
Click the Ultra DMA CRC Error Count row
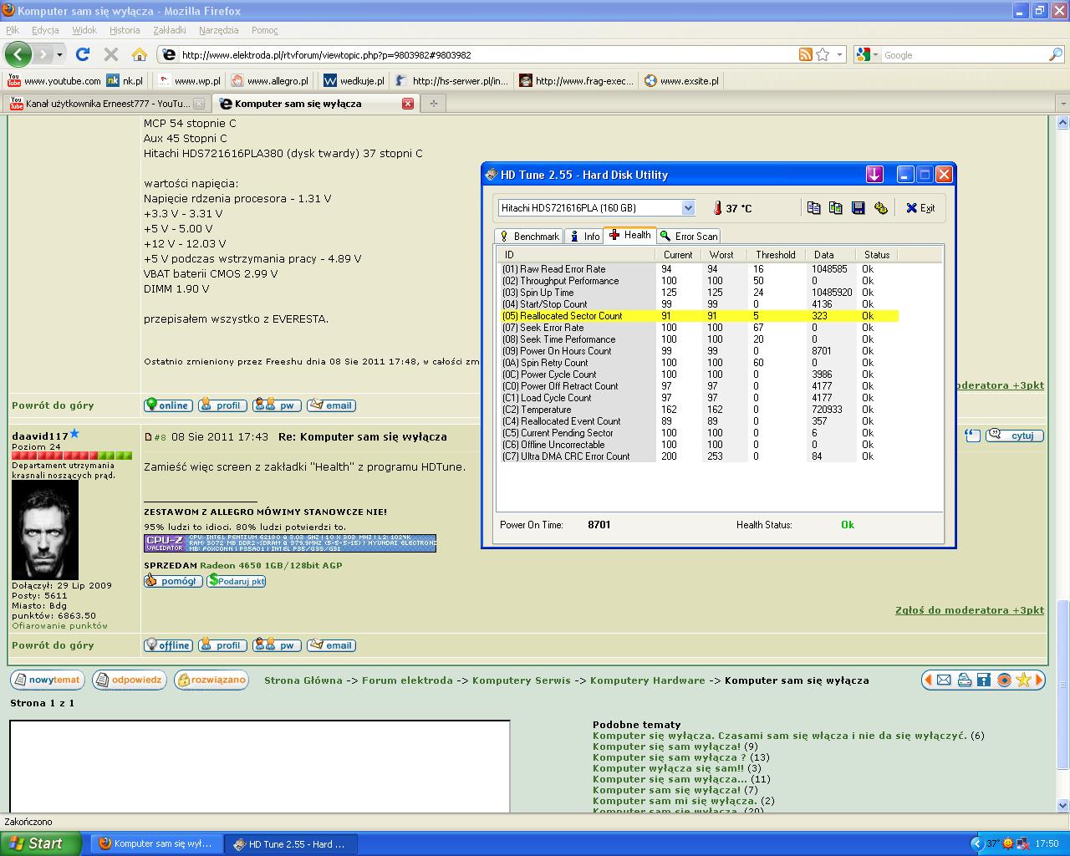(699, 456)
